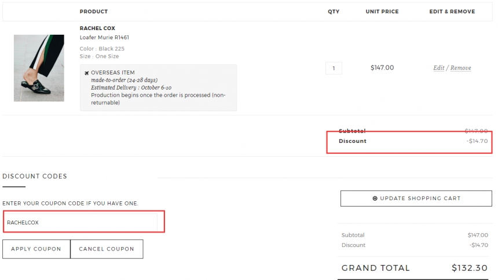498x280 pixels.
Task: Apply the coupon code
Action: 36,249
